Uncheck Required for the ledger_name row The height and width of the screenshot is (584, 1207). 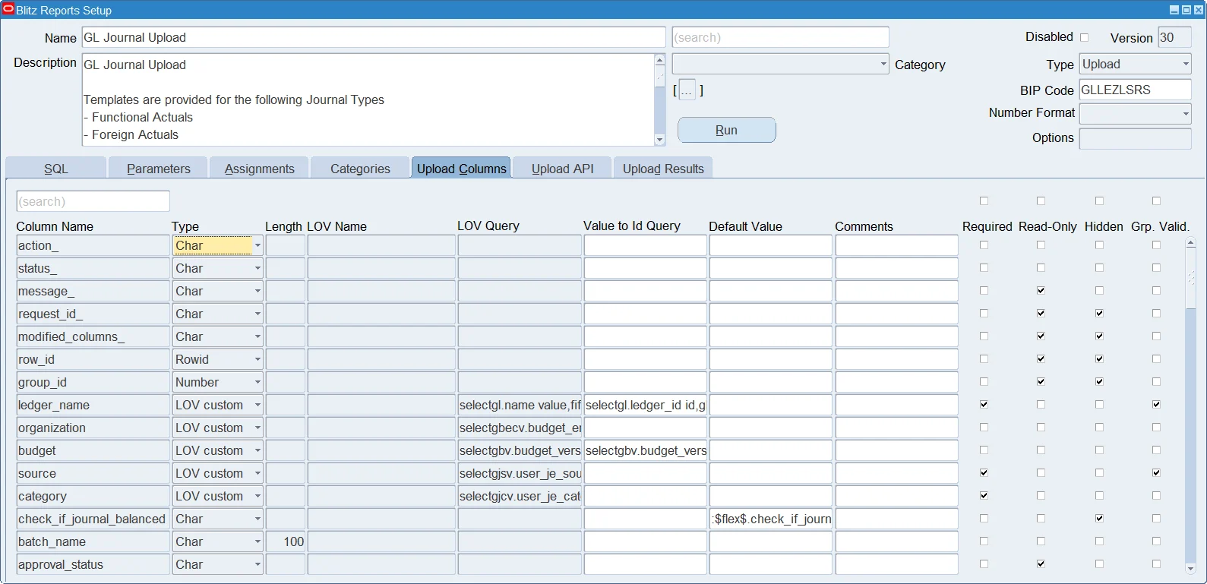pos(984,404)
